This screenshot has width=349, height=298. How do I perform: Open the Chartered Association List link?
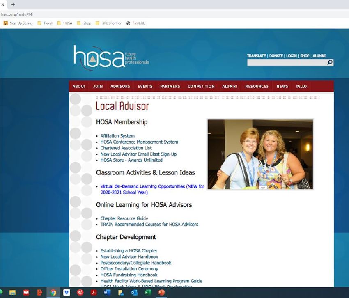pyautogui.click(x=126, y=148)
